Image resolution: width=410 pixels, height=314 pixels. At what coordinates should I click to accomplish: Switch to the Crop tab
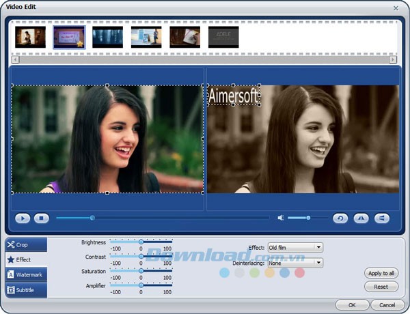26,244
